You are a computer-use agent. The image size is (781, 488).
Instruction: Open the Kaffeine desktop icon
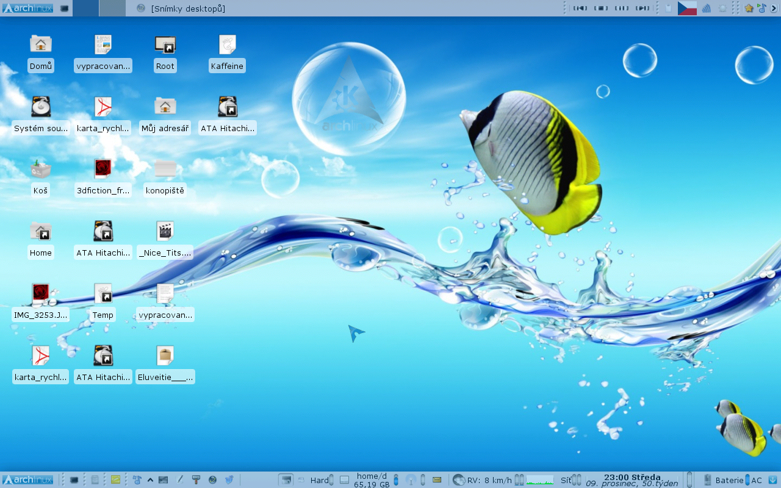227,45
